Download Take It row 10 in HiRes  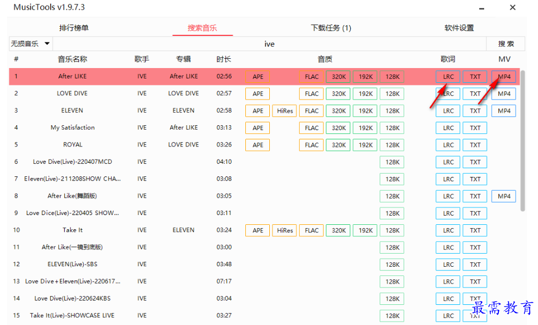click(x=285, y=230)
